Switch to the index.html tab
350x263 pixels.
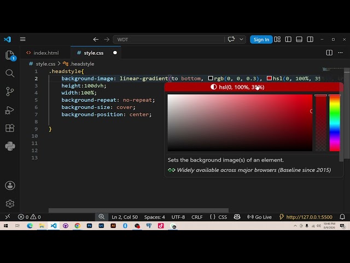pyautogui.click(x=45, y=53)
